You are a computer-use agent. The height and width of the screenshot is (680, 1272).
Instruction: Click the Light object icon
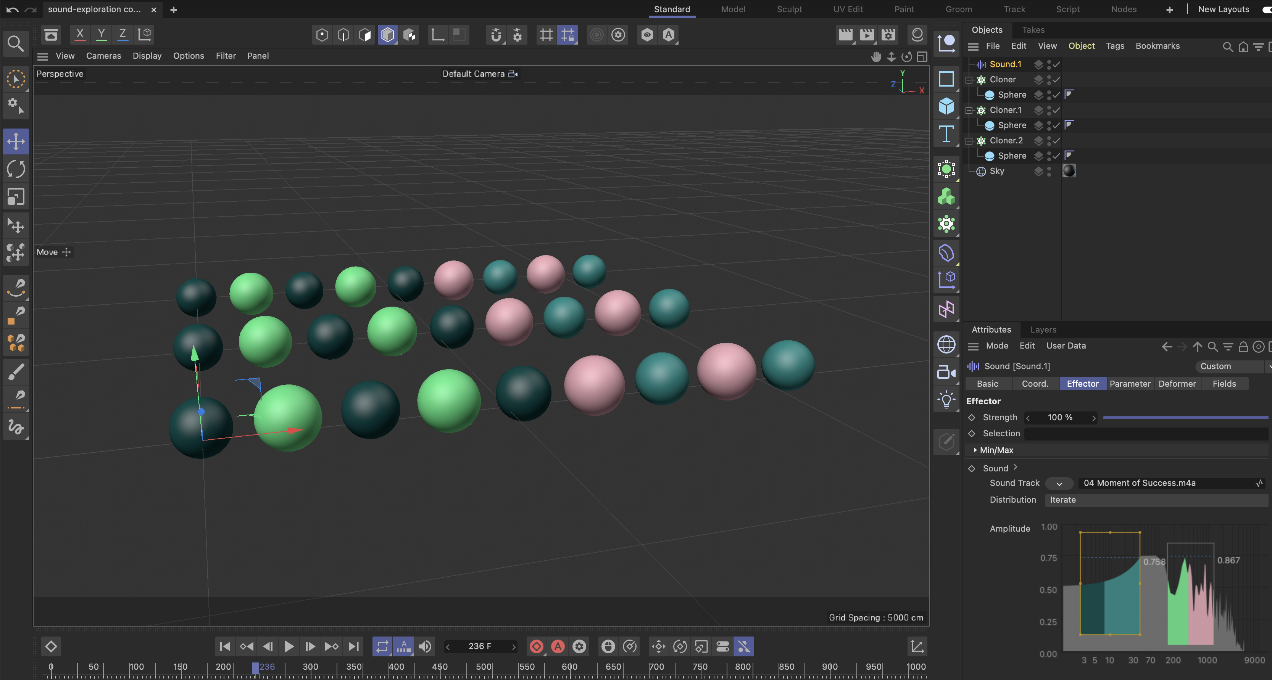click(946, 400)
